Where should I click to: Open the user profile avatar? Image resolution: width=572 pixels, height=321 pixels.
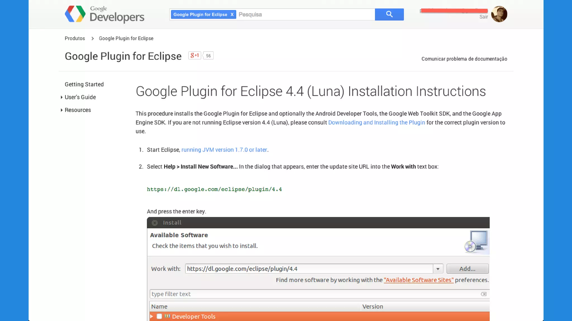pyautogui.click(x=499, y=14)
